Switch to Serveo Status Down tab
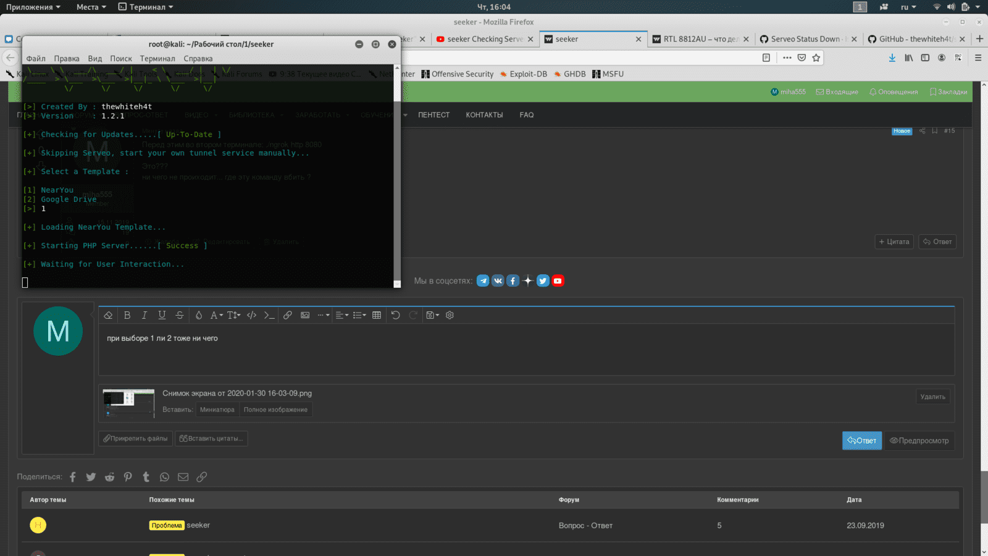 click(x=809, y=39)
